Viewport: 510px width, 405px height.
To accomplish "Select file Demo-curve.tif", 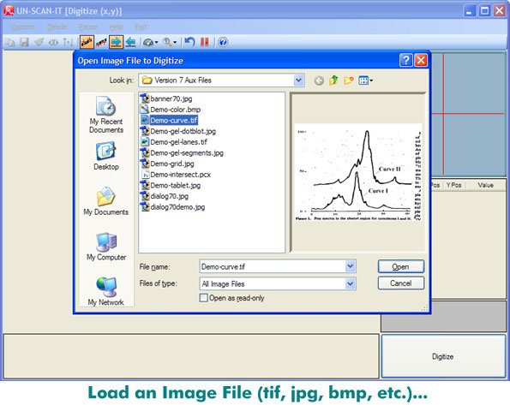I will pyautogui.click(x=169, y=120).
